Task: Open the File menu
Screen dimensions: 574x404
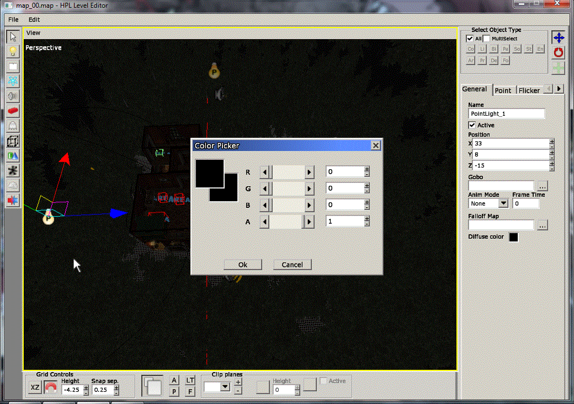Action: coord(13,19)
